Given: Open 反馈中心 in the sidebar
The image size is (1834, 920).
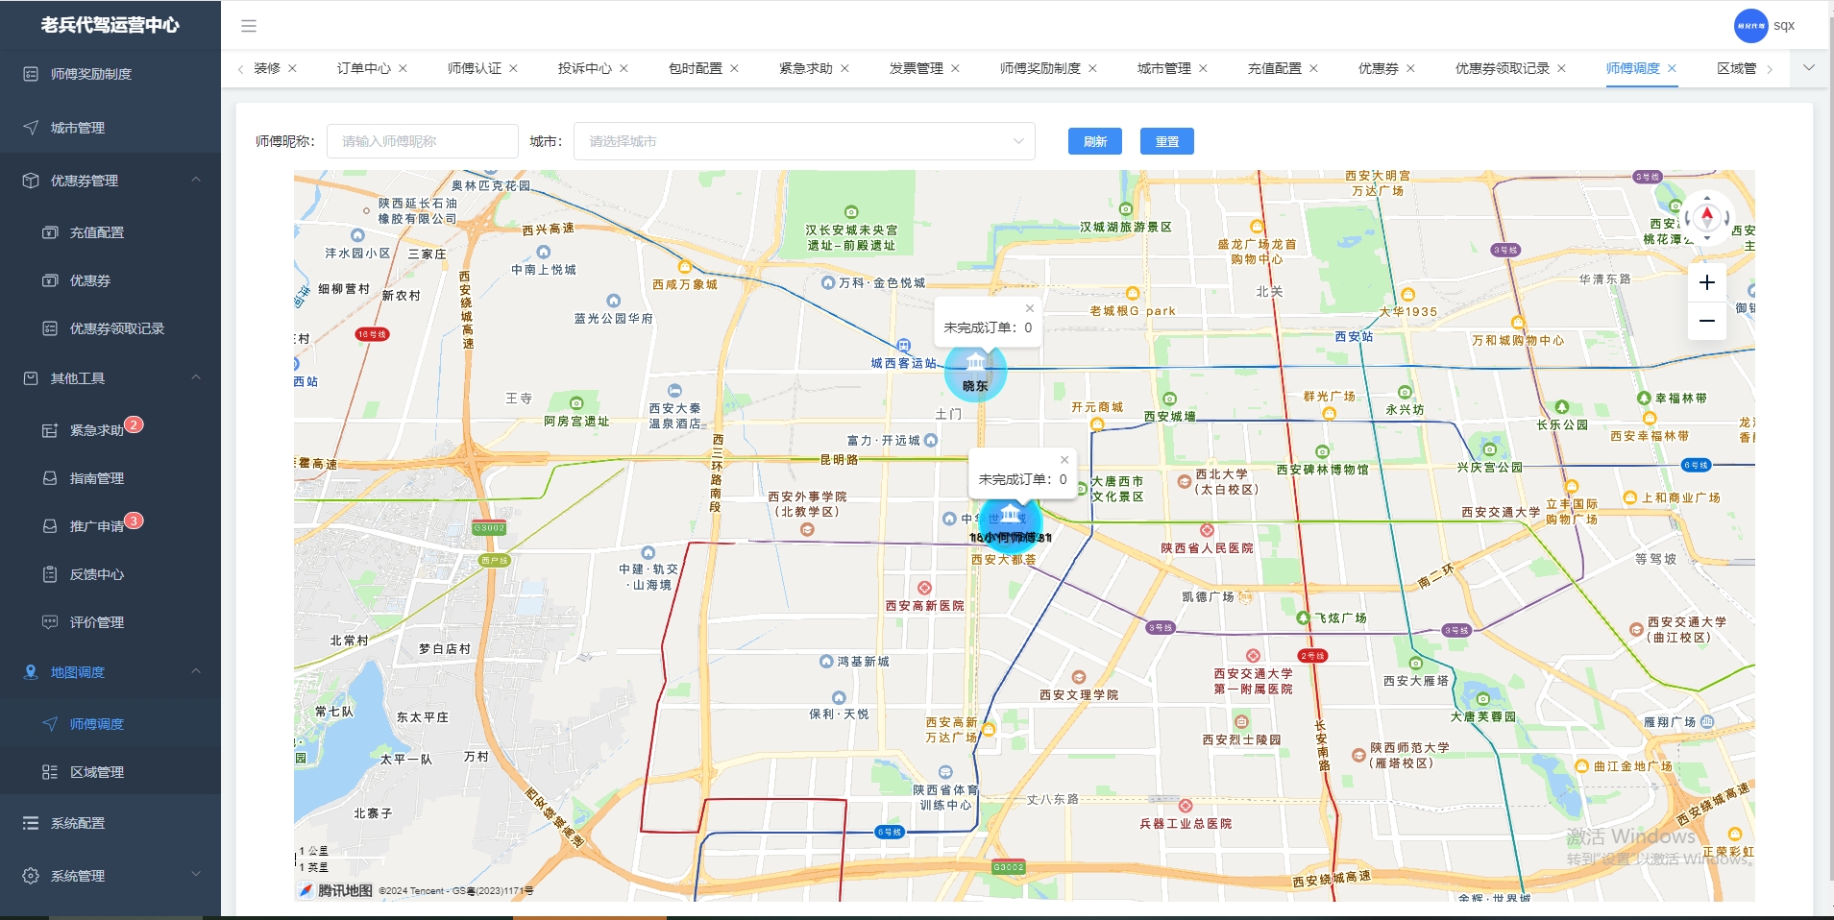Looking at the screenshot, I should coord(110,574).
